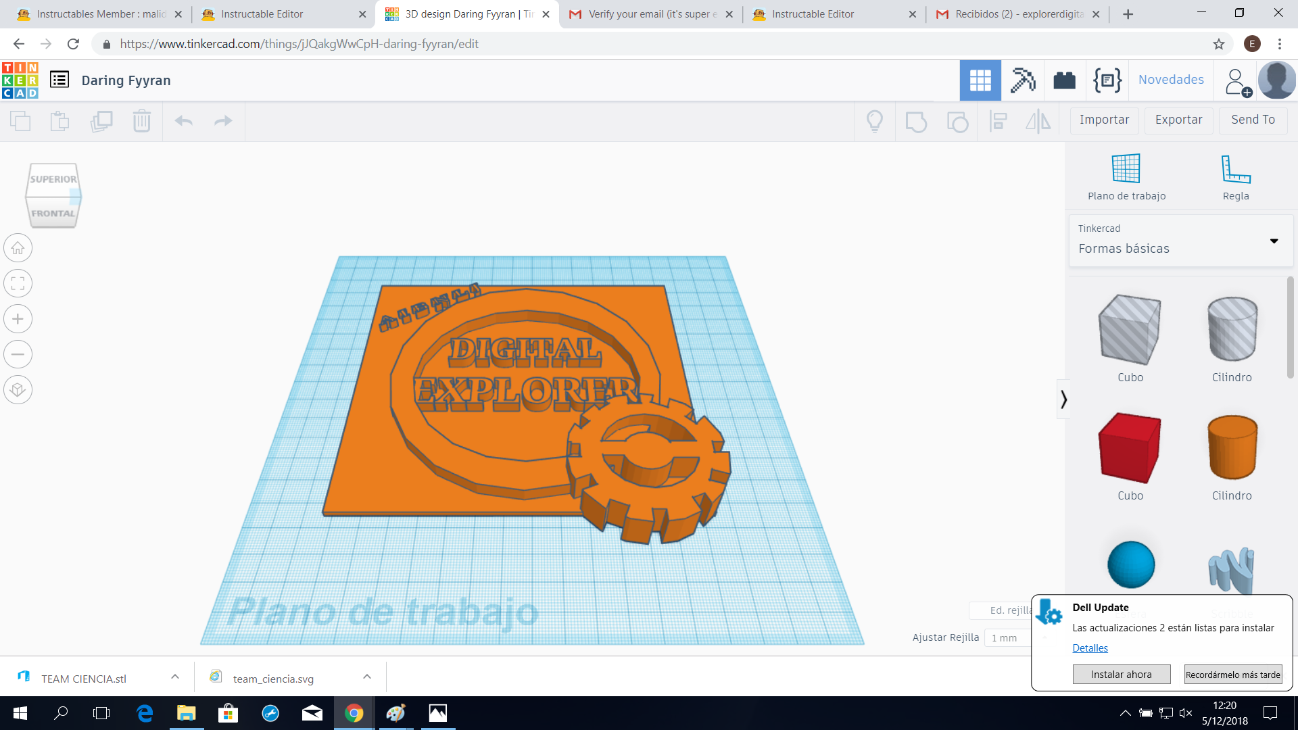Click the Delete trash icon
This screenshot has height=730, width=1298.
[x=142, y=121]
